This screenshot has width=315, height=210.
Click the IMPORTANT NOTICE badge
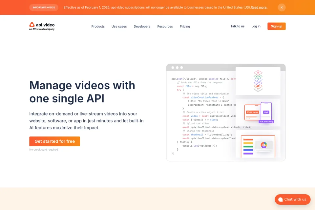[x=44, y=8]
